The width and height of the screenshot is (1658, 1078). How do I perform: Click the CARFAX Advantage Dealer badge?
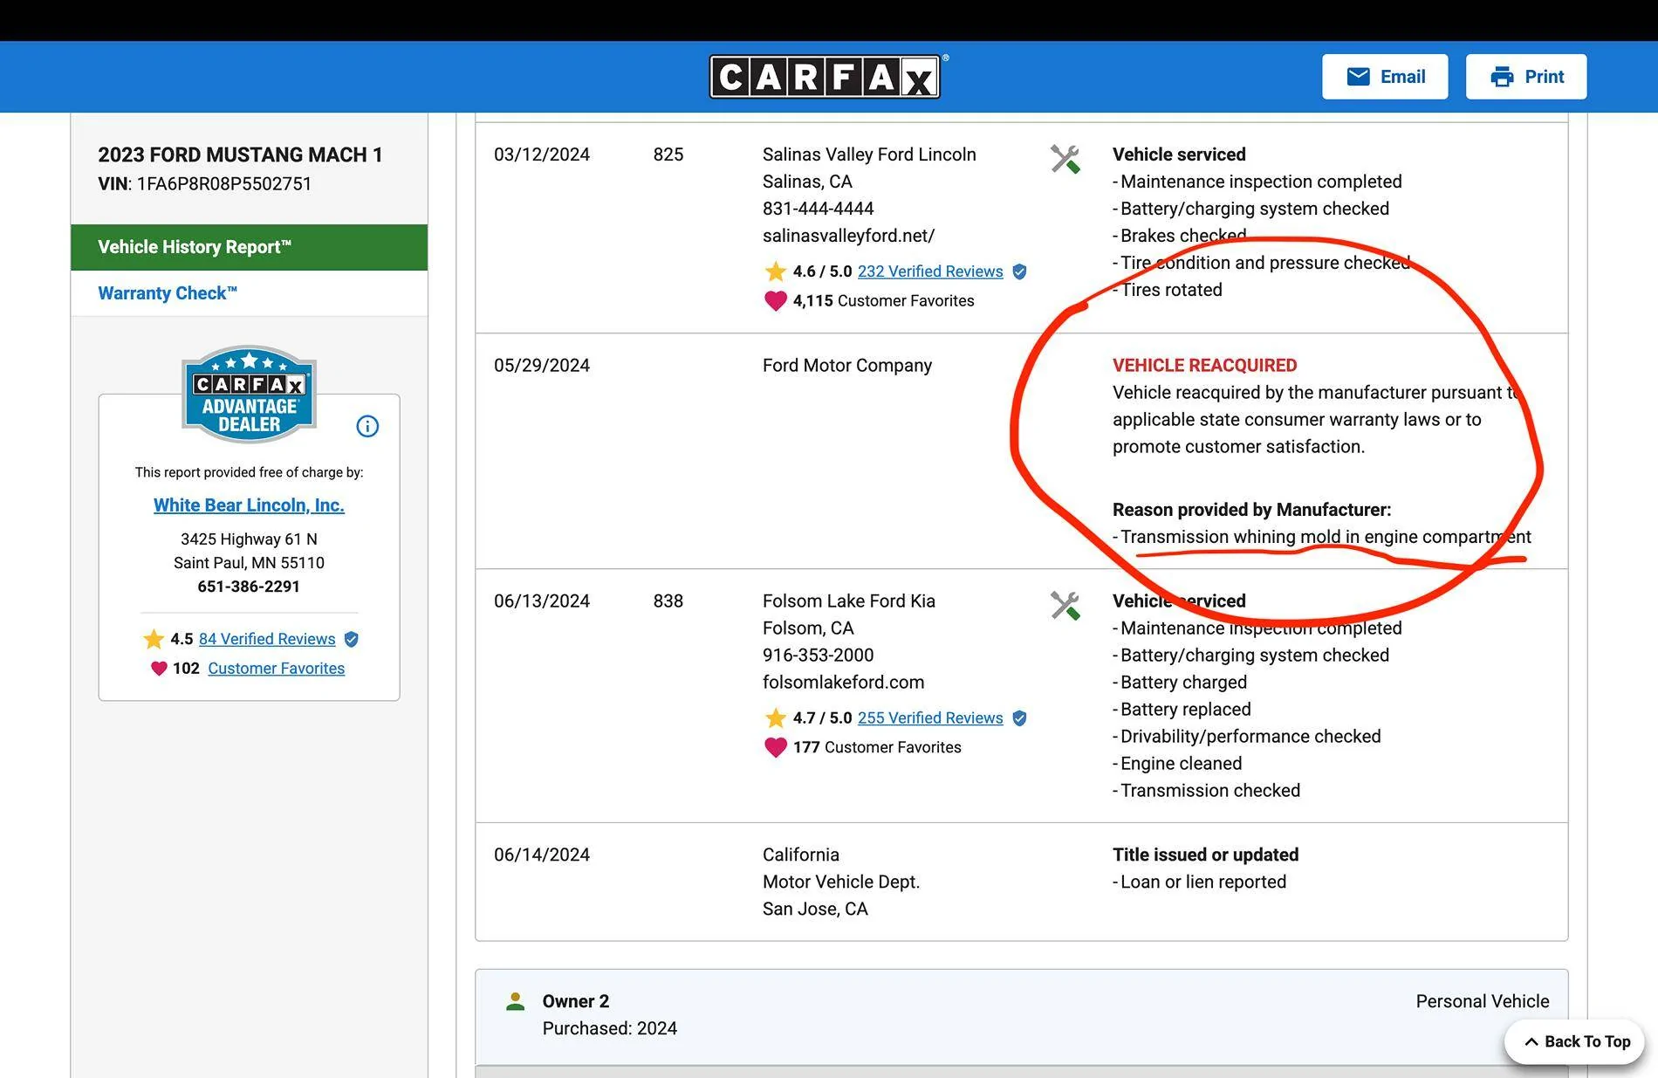(249, 395)
